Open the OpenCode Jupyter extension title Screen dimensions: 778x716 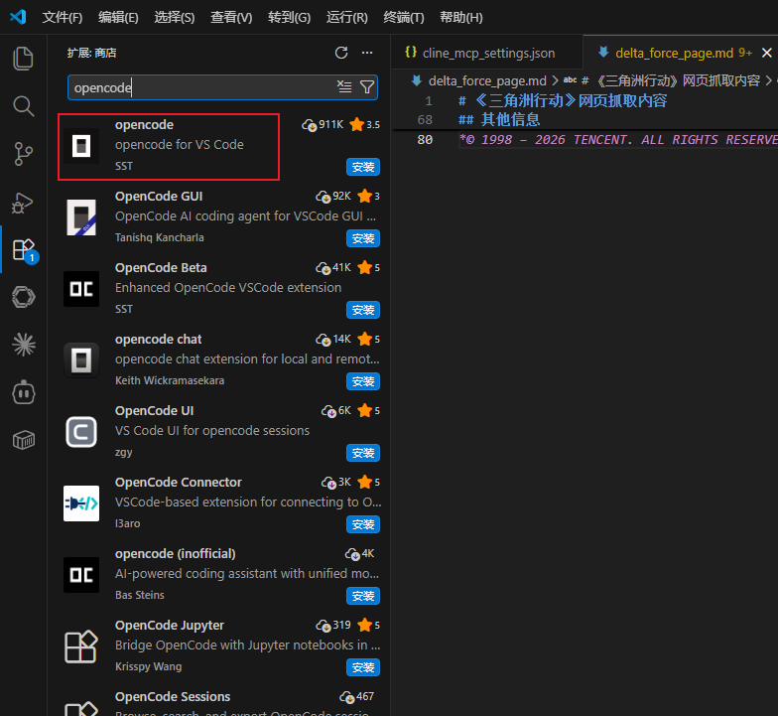(x=170, y=626)
